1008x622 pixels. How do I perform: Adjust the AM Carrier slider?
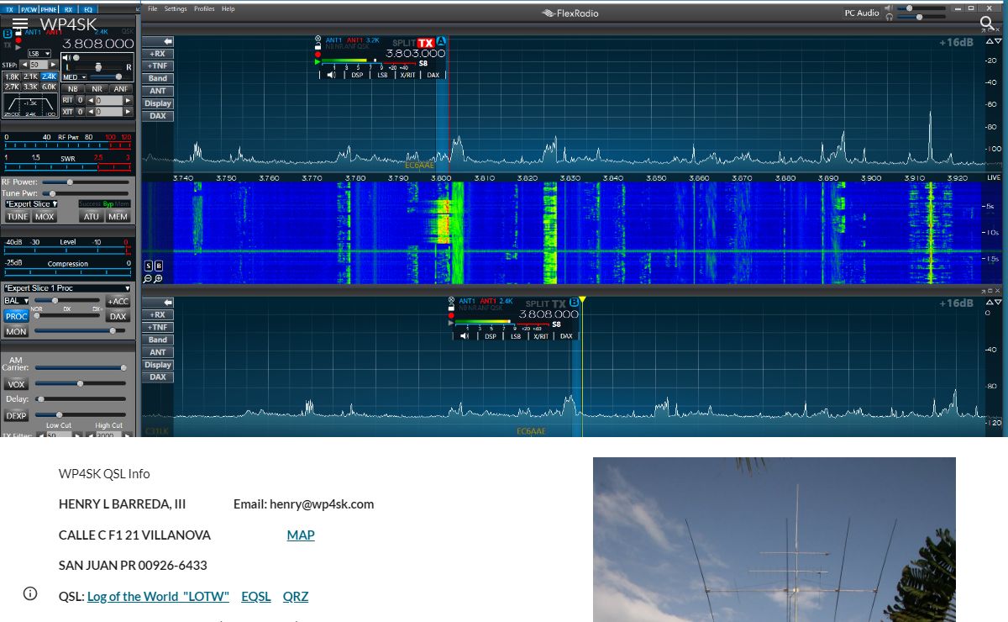tap(80, 367)
